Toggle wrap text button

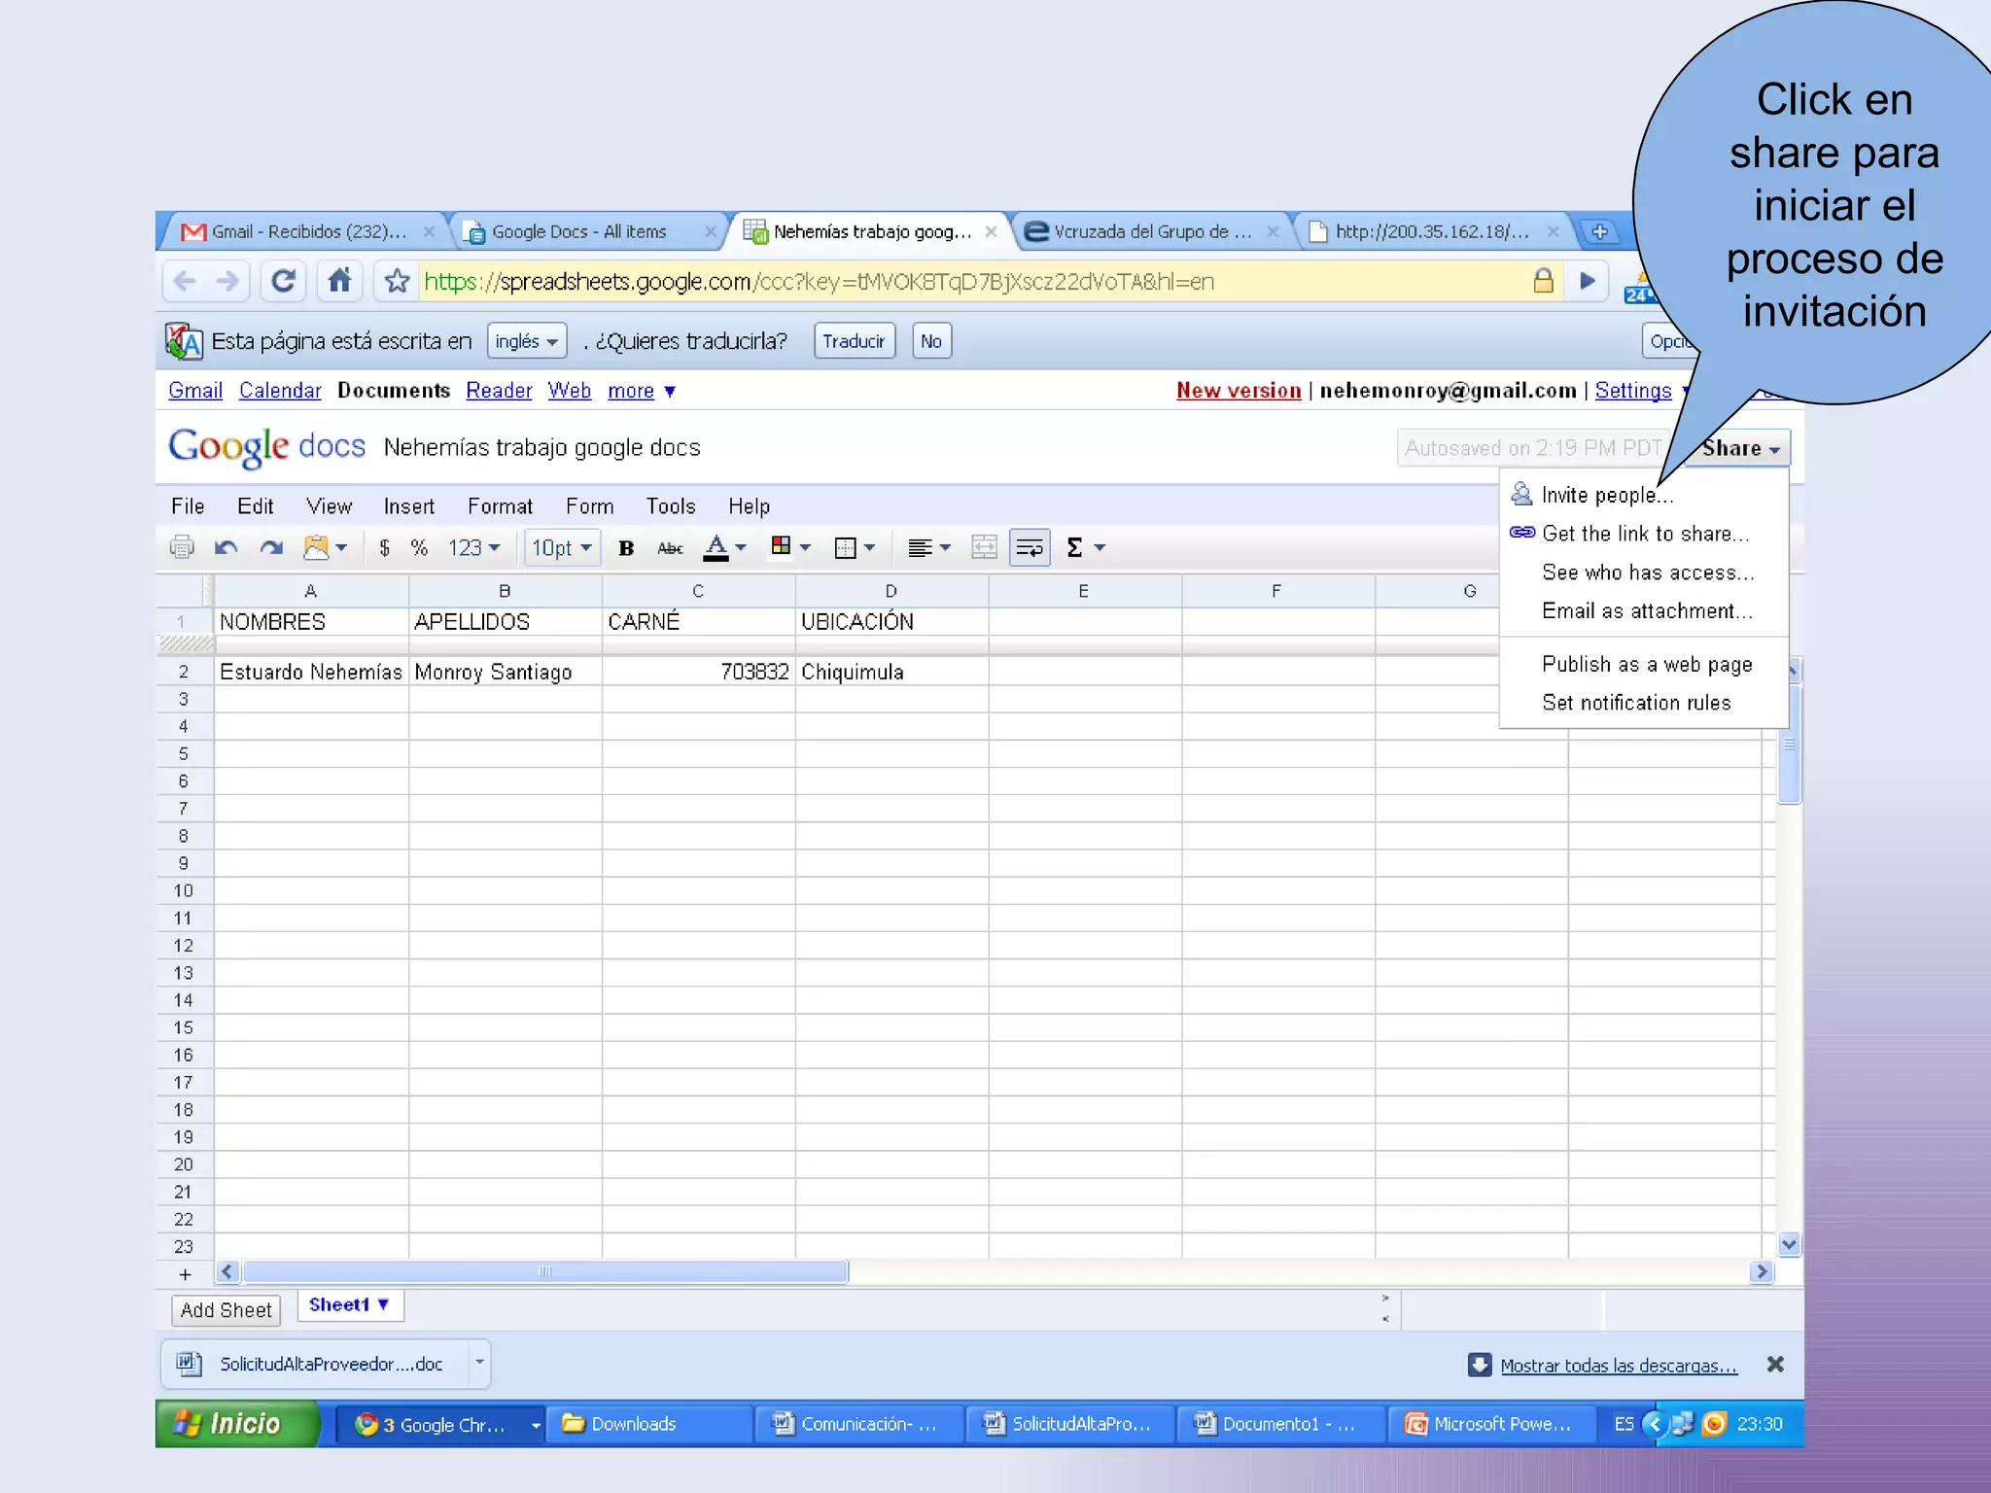pyautogui.click(x=1030, y=547)
